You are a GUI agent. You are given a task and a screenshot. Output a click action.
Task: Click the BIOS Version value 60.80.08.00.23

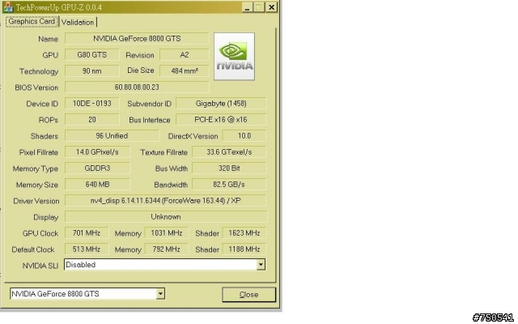137,87
